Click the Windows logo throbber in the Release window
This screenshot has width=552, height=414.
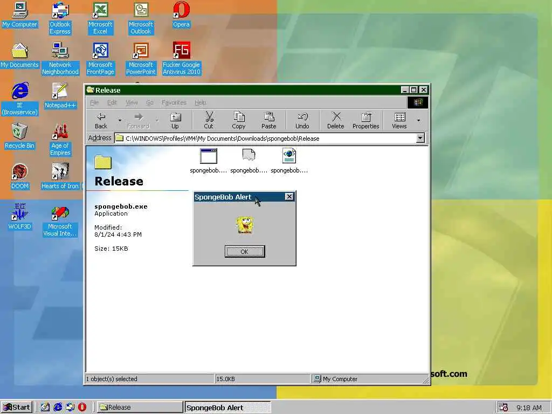(418, 102)
